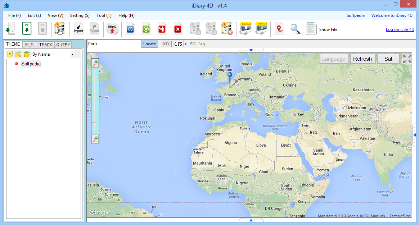Image resolution: width=419 pixels, height=225 pixels.
Task: Click the yellow edit note theme icon
Action: [x=18, y=54]
